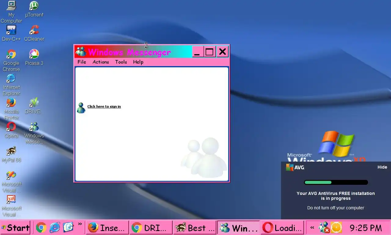
Task: Click the Messenger icon in the system tray
Action: tap(324, 228)
